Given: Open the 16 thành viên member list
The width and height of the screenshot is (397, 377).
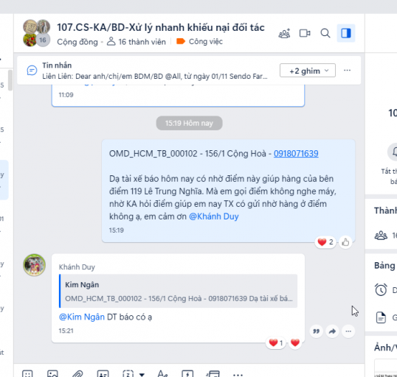Looking at the screenshot, I should coord(137,42).
